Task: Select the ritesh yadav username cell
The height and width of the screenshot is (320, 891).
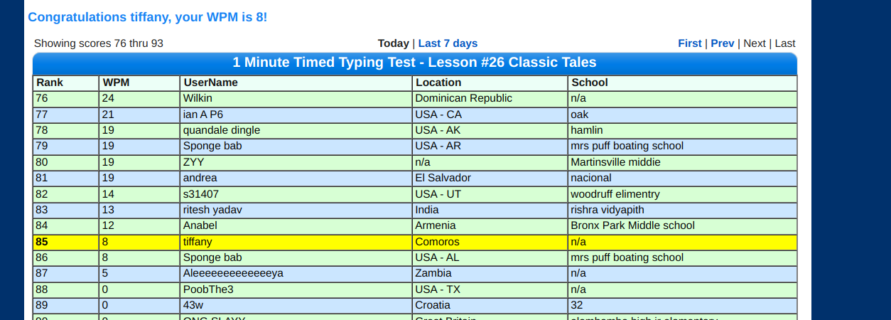Action: (x=296, y=210)
